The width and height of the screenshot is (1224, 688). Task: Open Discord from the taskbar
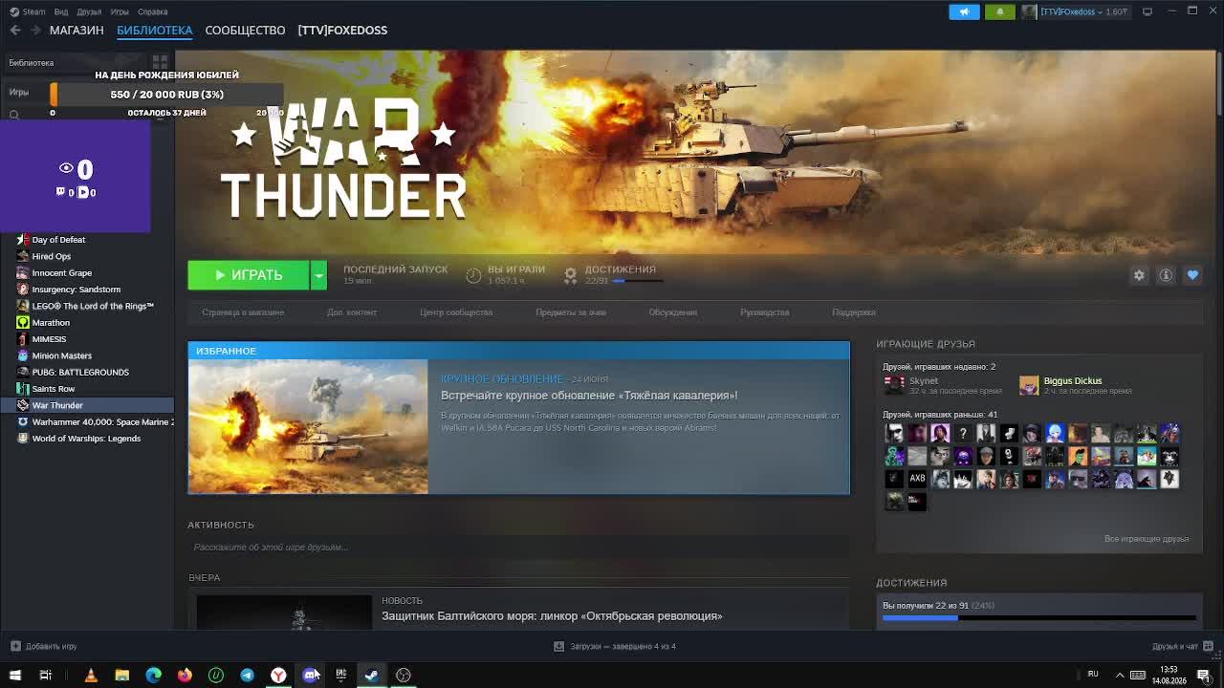coord(310,676)
